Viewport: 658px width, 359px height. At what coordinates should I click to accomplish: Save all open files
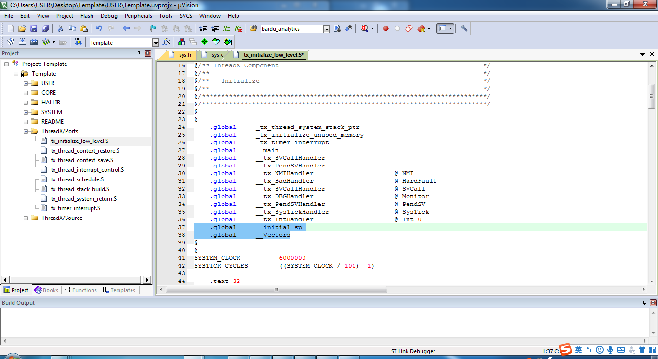pos(45,29)
